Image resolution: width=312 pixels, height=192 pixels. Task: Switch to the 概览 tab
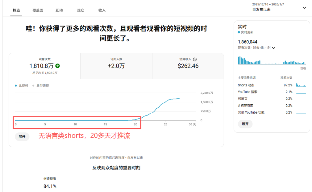pos(16,10)
